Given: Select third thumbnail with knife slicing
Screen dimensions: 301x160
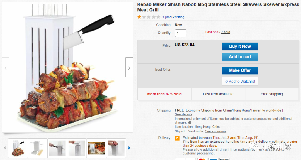Looking at the screenshot, I should [57, 148].
